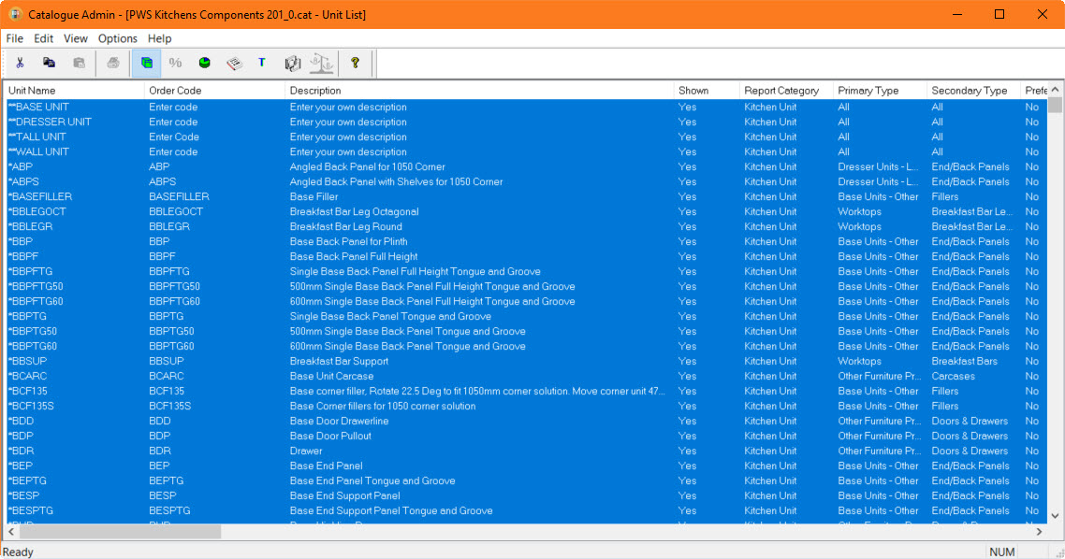Open the File menu
The height and width of the screenshot is (559, 1065).
14,38
